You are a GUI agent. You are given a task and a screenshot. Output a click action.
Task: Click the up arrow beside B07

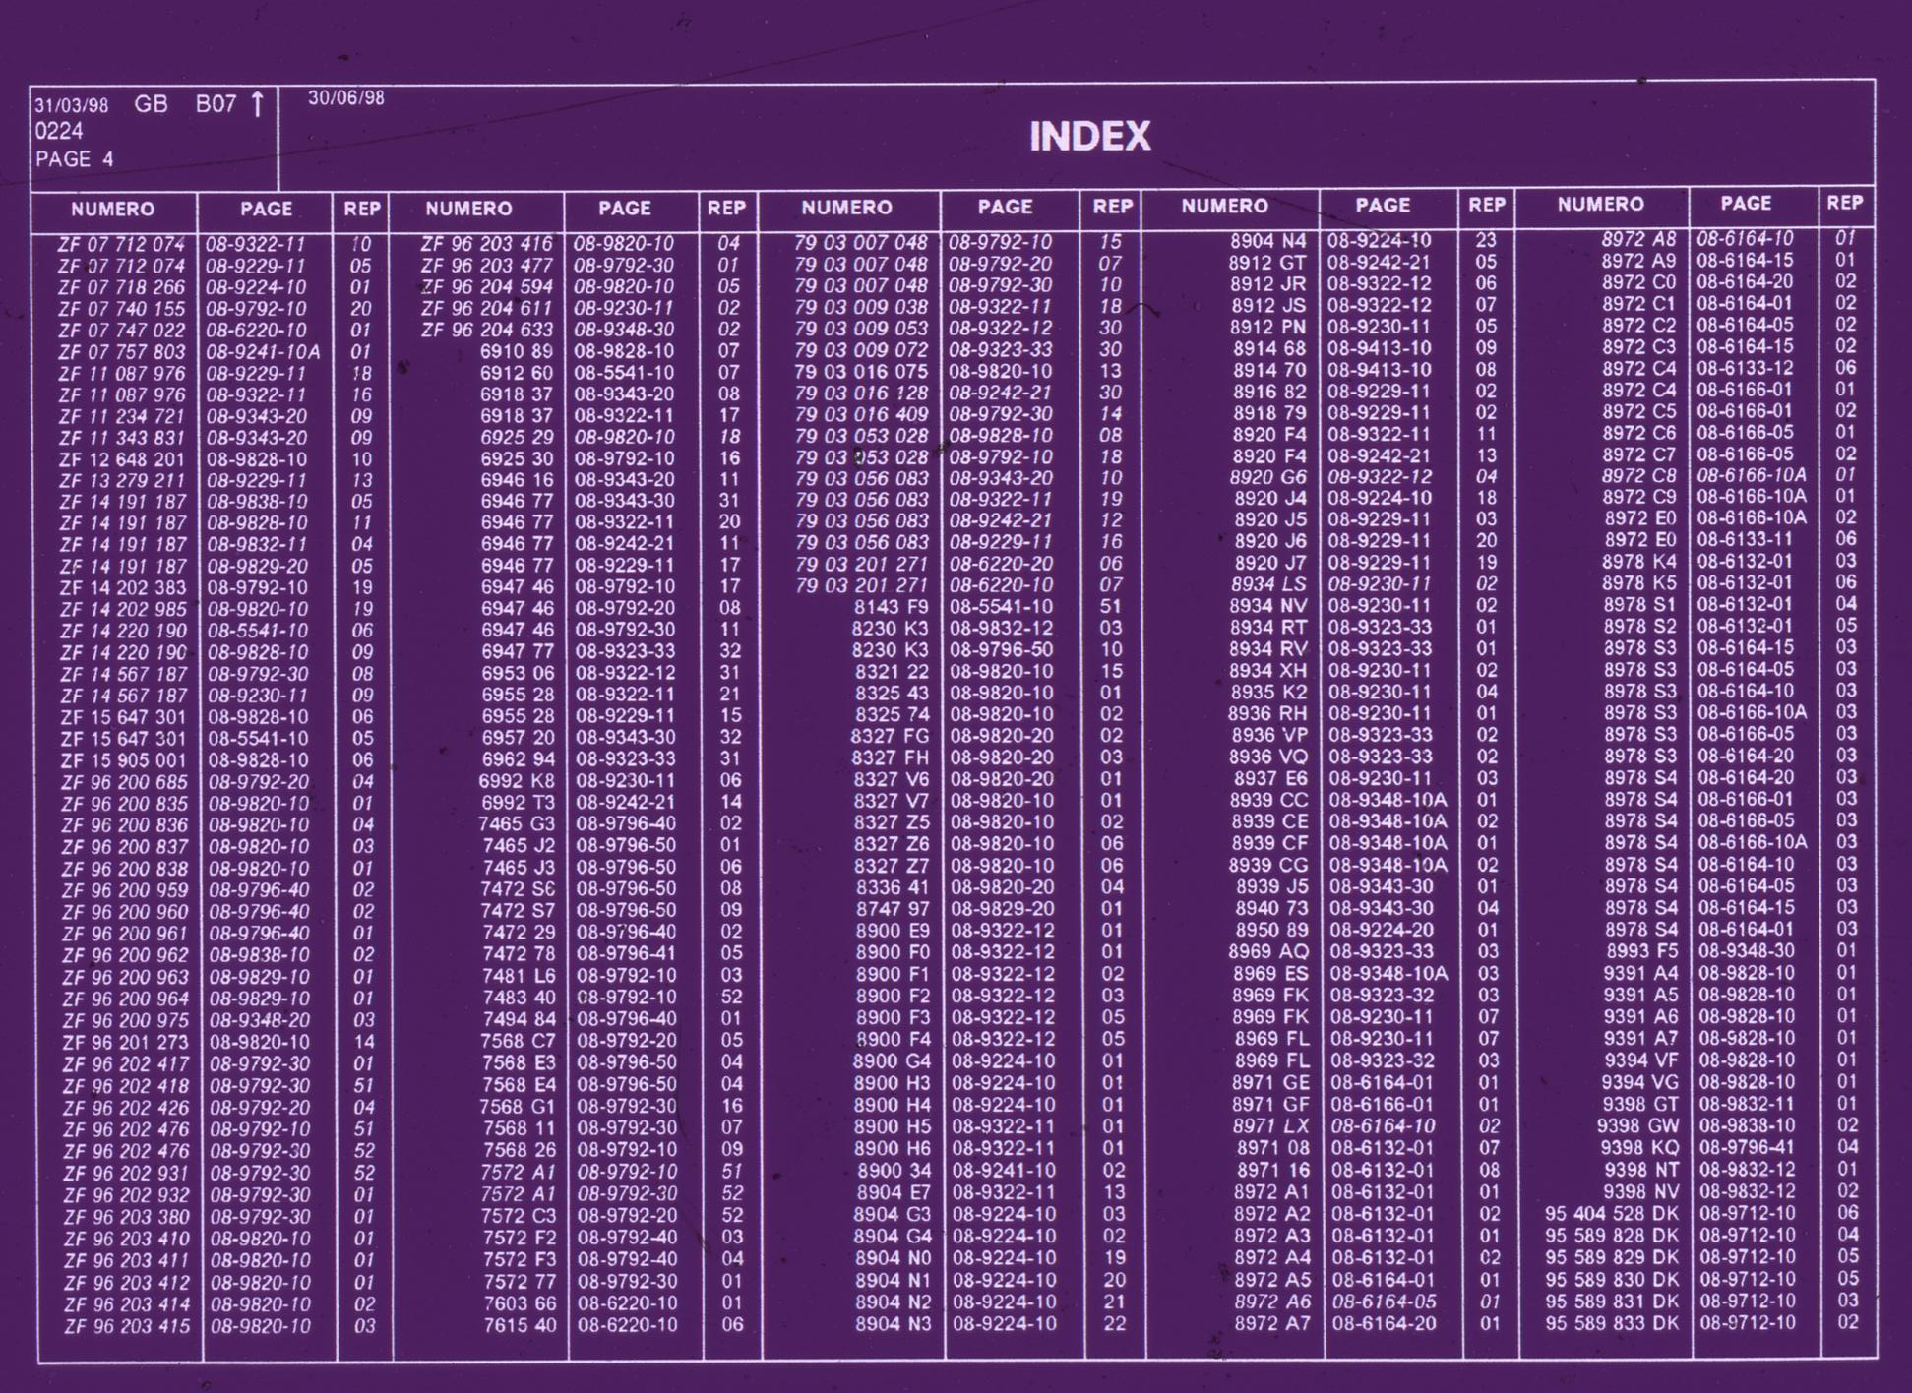click(257, 103)
